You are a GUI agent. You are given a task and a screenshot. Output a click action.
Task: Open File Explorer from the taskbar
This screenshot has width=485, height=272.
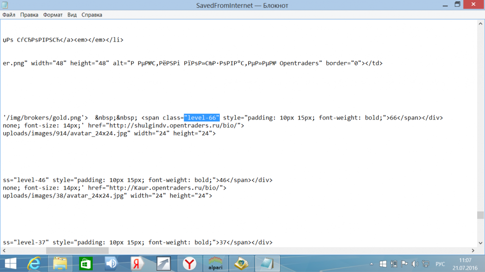(60, 264)
